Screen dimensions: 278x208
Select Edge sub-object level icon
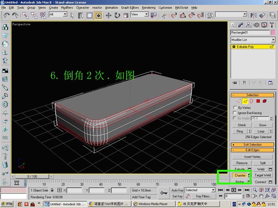point(245,101)
